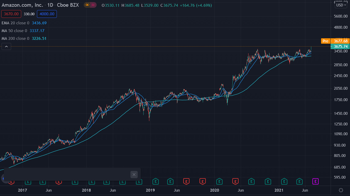Click the +164.76 (+4.69%) change value

click(196, 5)
